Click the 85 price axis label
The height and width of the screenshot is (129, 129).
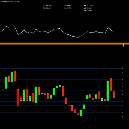[123, 76]
